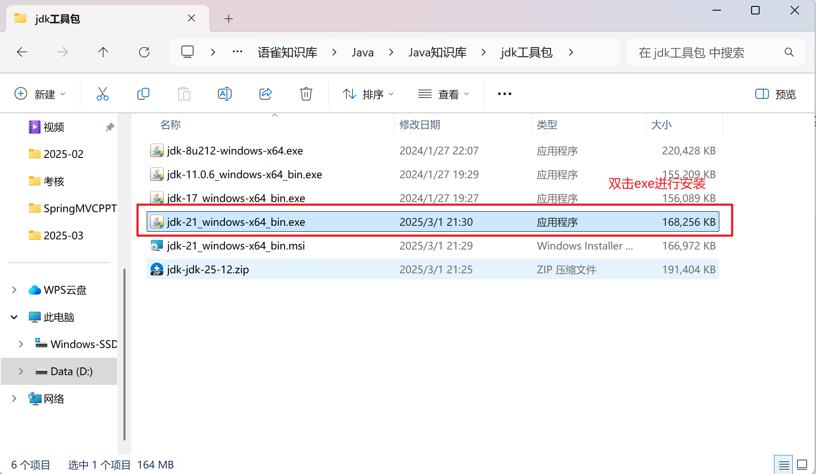This screenshot has height=474, width=816.
Task: Open the 排序 sort dropdown
Action: [x=368, y=94]
